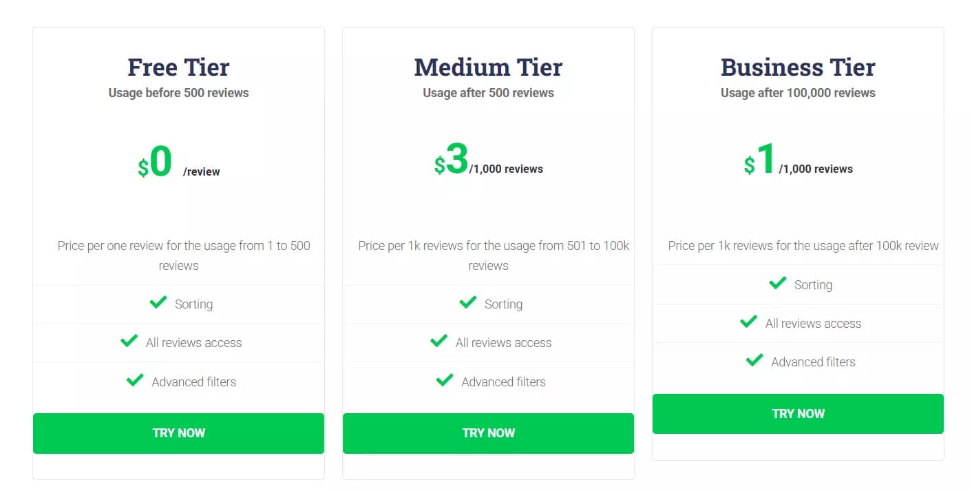This screenshot has width=972, height=491.
Task: Click the All reviews access checkmark in Medium Tier
Action: coord(439,340)
